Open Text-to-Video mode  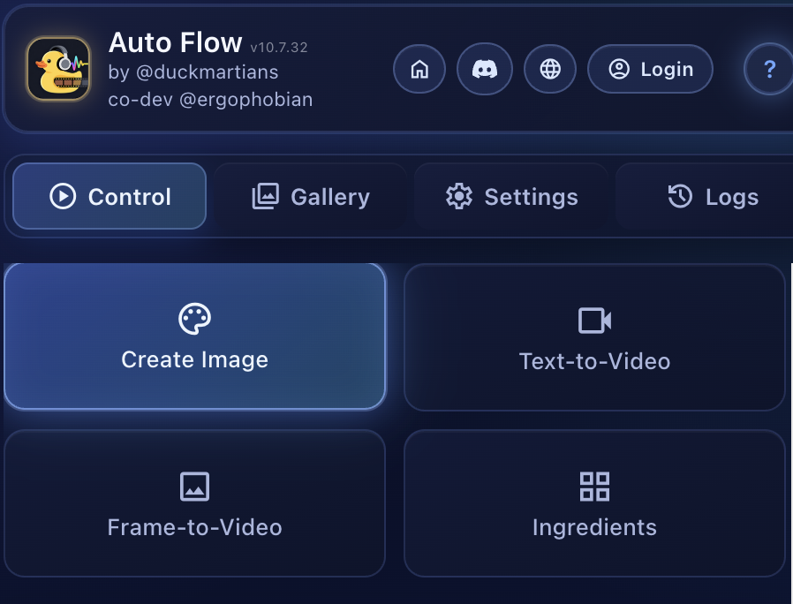[x=593, y=337]
